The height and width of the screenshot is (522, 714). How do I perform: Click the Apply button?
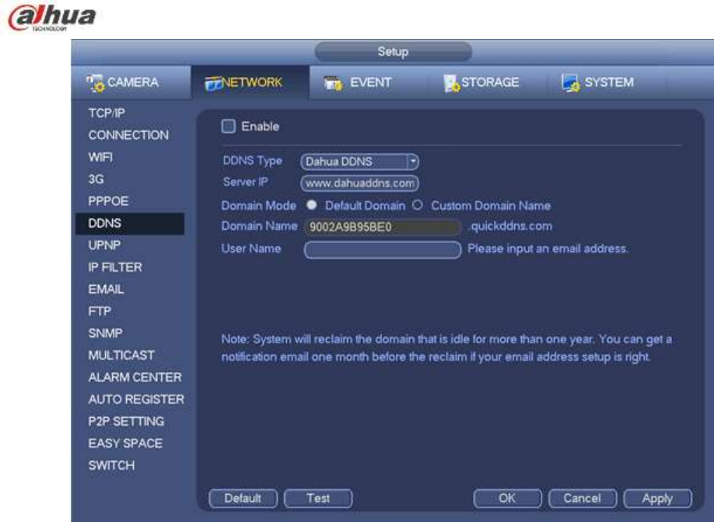pyautogui.click(x=657, y=499)
